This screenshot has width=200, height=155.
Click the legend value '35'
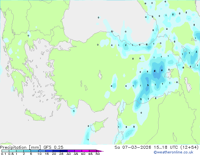(76, 154)
